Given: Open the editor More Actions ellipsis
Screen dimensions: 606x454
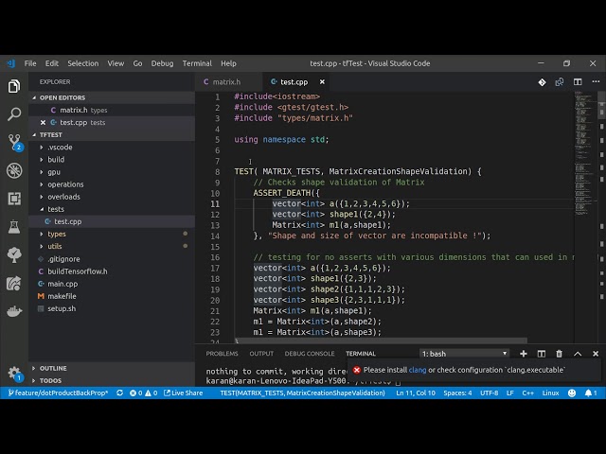Looking at the screenshot, I should [596, 81].
